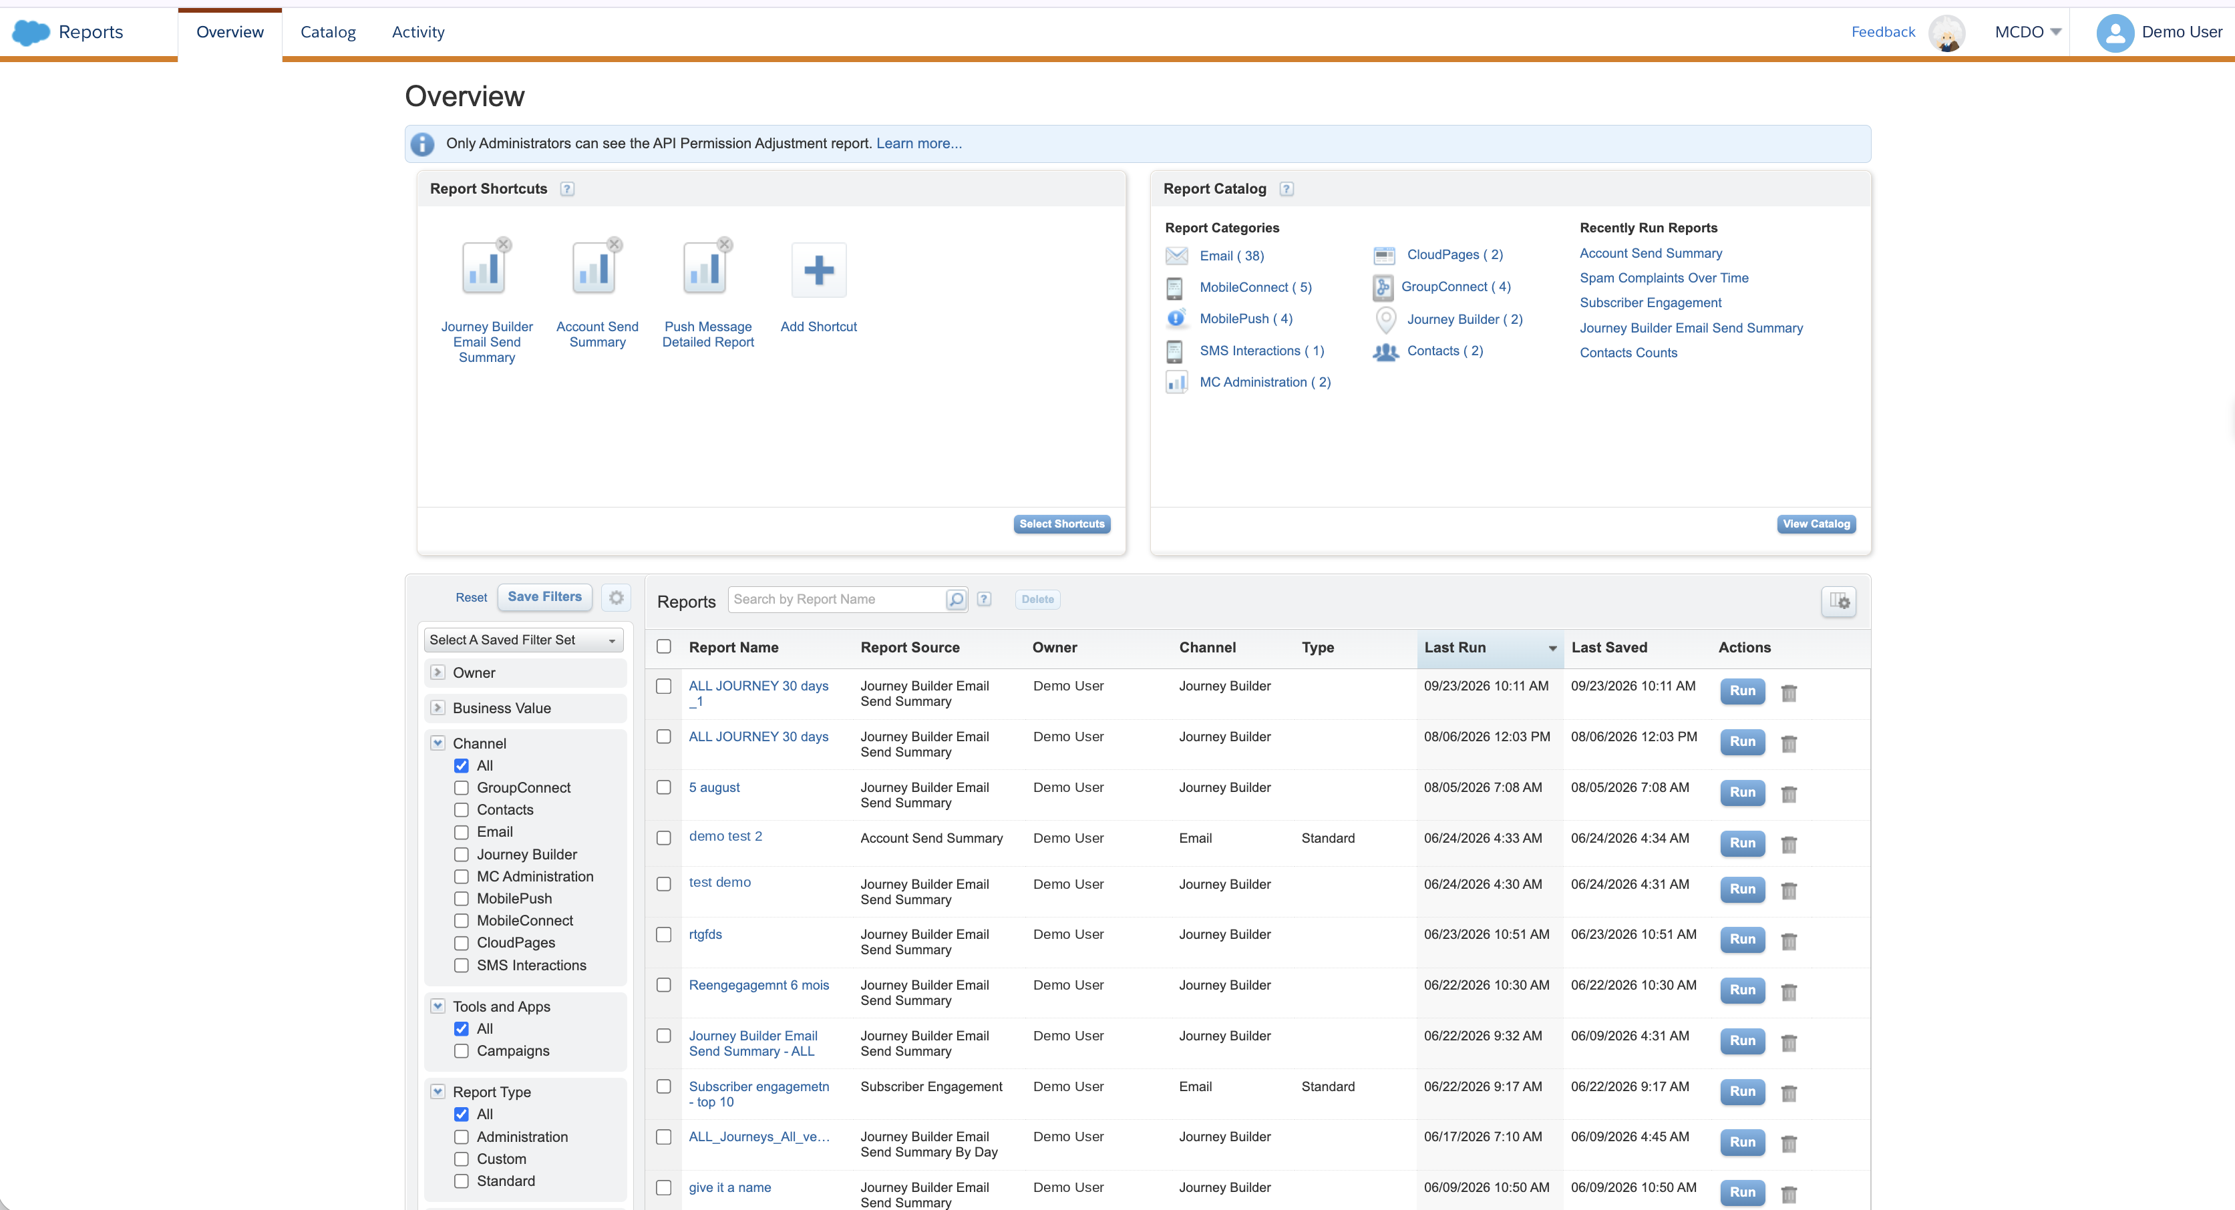Open the MCDO business unit dropdown

[2028, 32]
